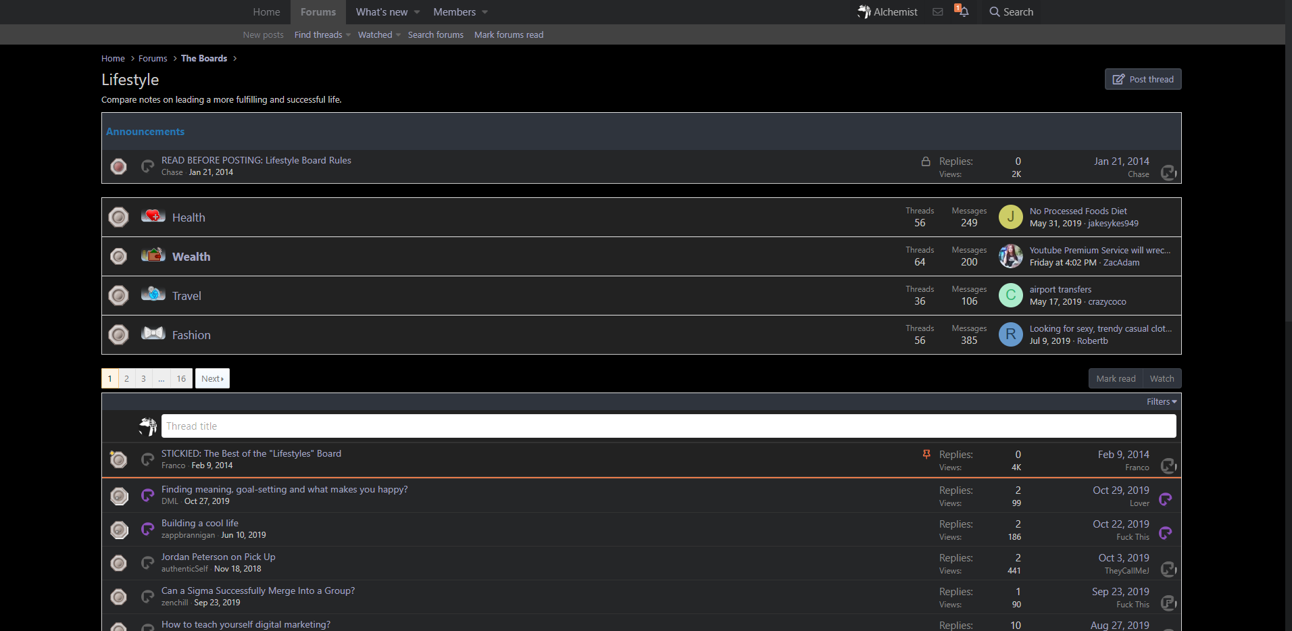Click The Boards breadcrumb link
This screenshot has width=1292, height=631.
204,59
